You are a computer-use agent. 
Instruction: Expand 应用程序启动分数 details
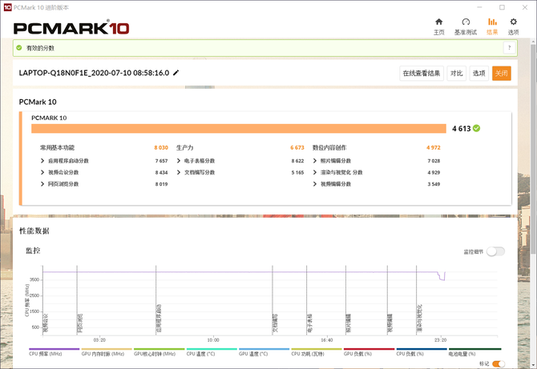click(x=42, y=161)
